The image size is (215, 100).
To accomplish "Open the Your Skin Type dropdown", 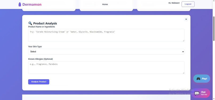I will click(x=106, y=52).
